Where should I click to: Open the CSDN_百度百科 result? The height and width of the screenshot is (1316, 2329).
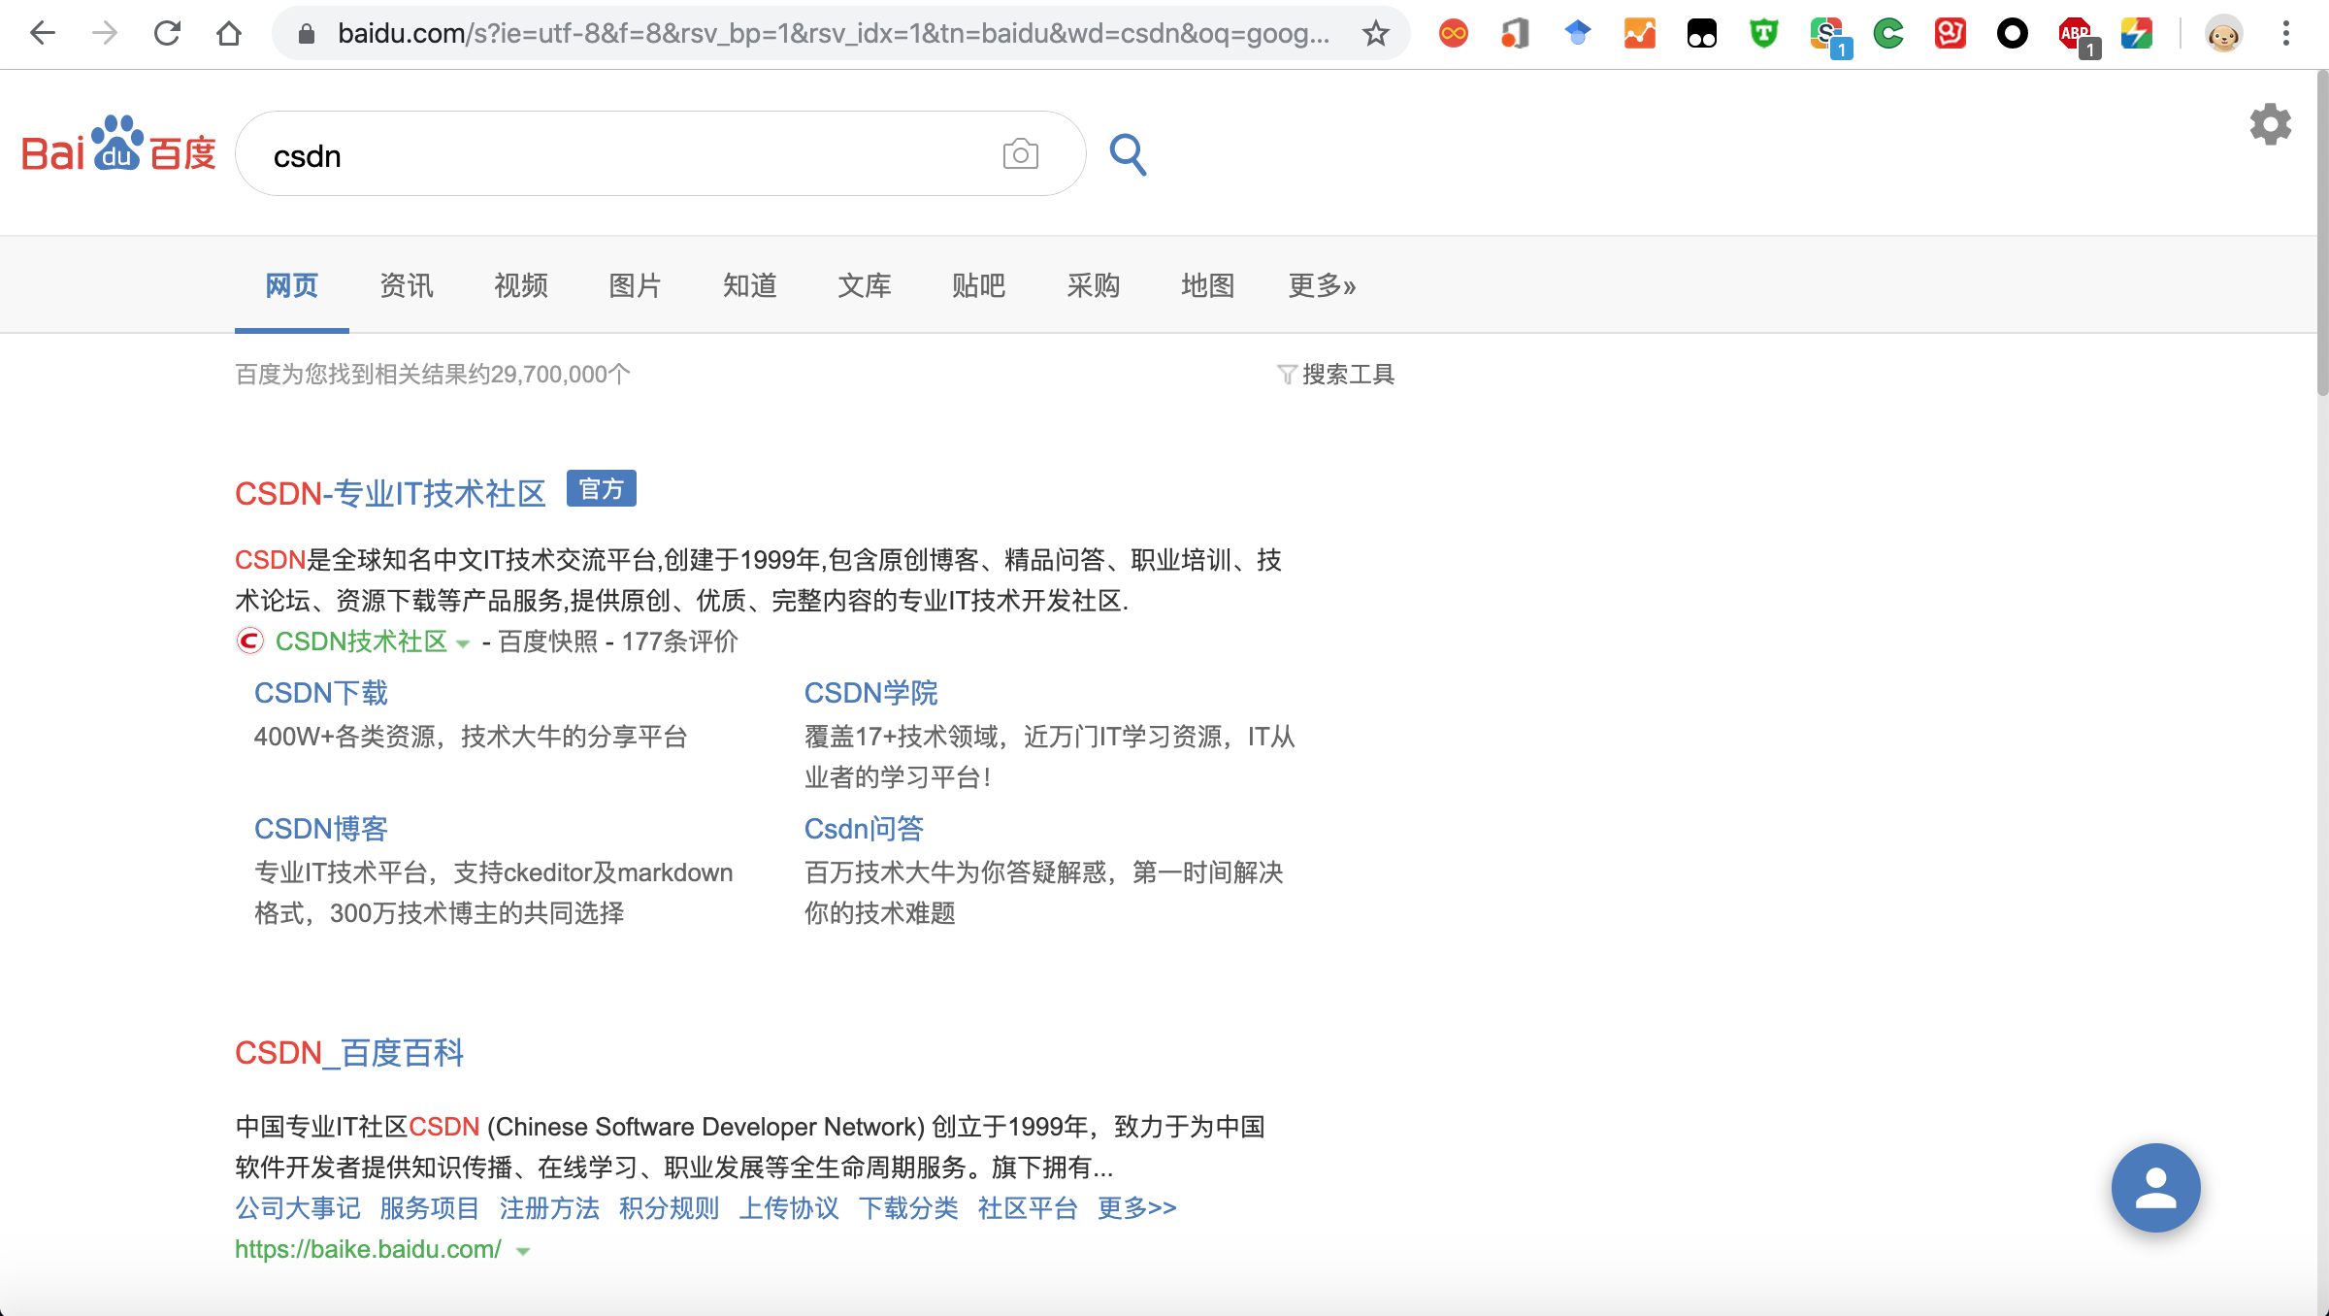pyautogui.click(x=349, y=1053)
